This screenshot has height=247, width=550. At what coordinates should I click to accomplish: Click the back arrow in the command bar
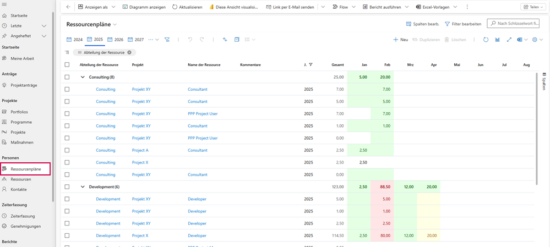tap(68, 7)
